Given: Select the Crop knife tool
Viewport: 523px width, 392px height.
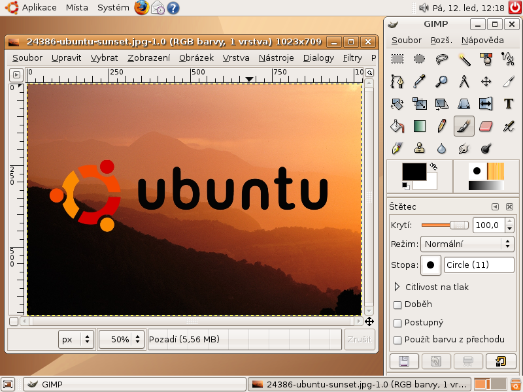Looking at the screenshot, I should 509,82.
